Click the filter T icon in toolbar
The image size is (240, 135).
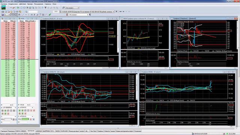click(x=45, y=7)
